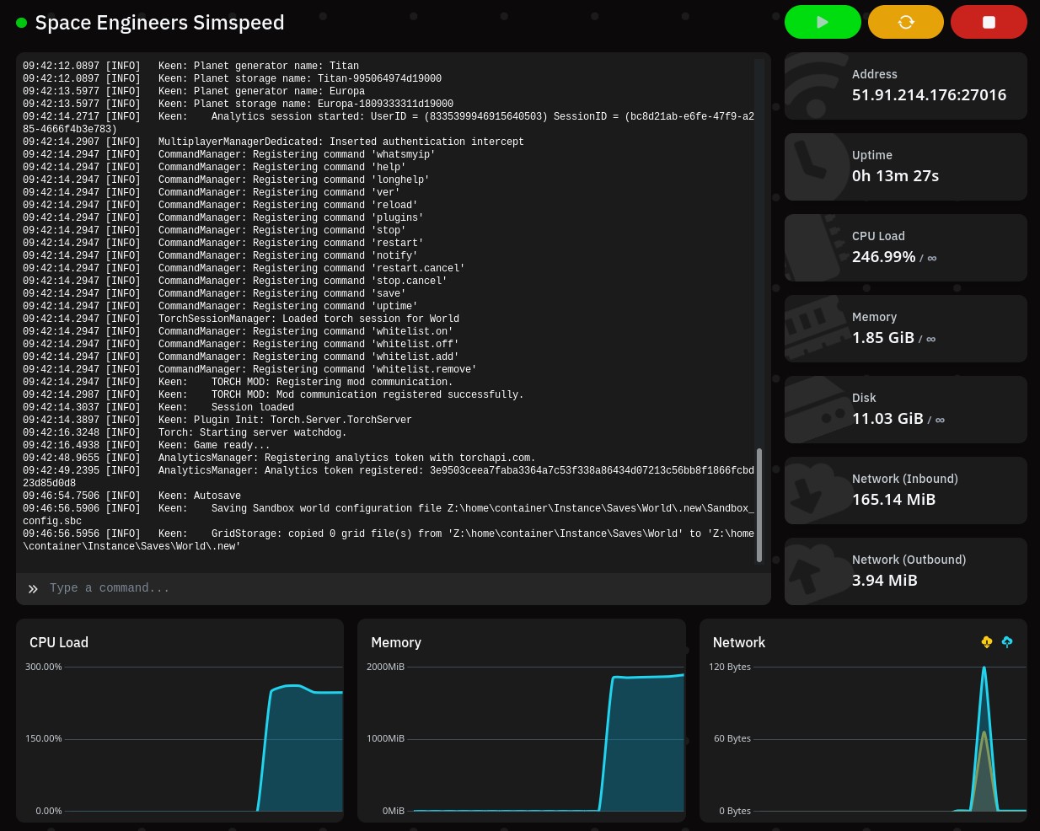Click the 'Planet generator name: Titan' log line

coord(190,66)
